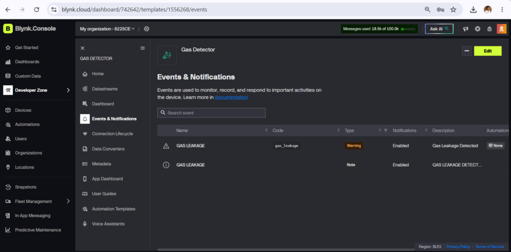511x252 pixels.
Task: Go to template Home tab
Action: pos(97,74)
